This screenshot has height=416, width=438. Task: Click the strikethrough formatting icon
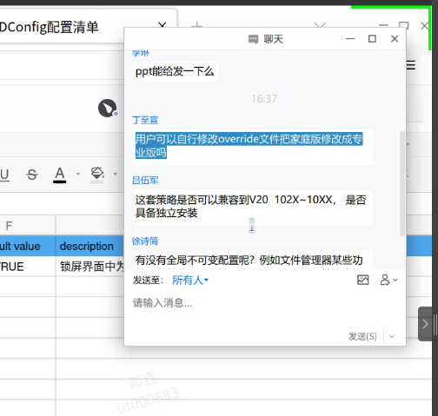pos(32,175)
